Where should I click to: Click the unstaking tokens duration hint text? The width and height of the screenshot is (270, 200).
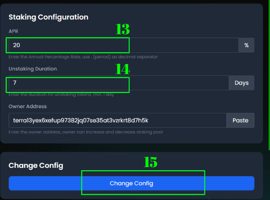61,94
